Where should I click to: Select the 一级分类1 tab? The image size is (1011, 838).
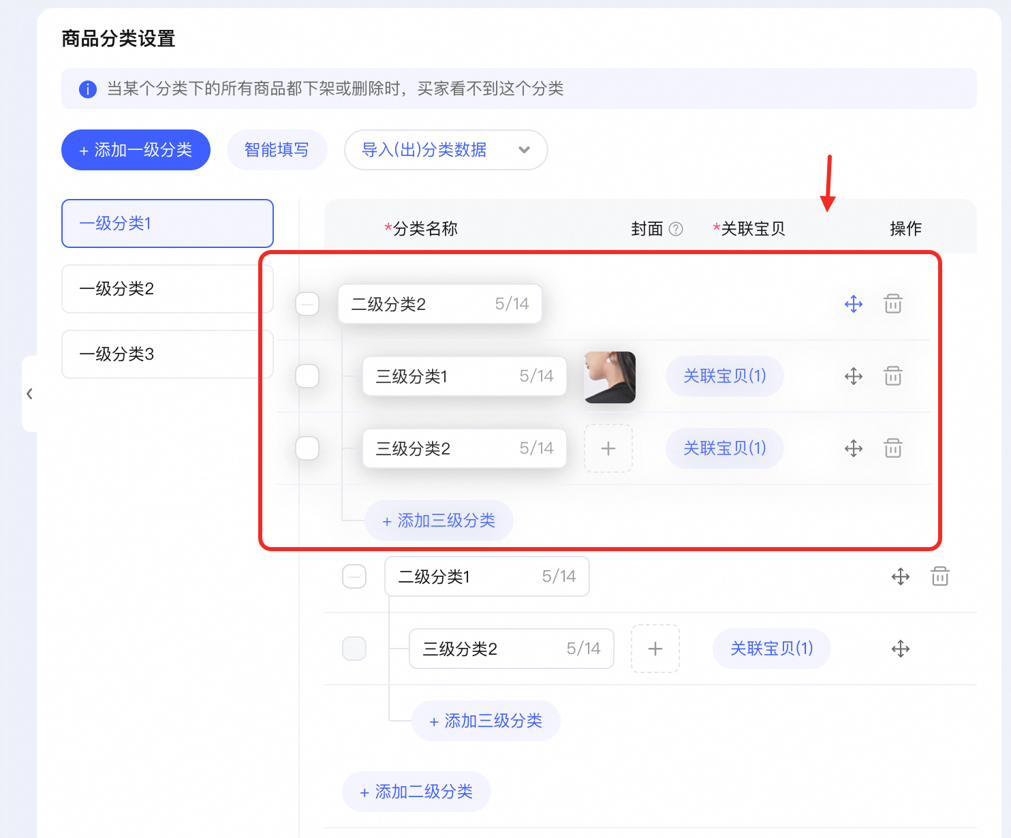168,223
